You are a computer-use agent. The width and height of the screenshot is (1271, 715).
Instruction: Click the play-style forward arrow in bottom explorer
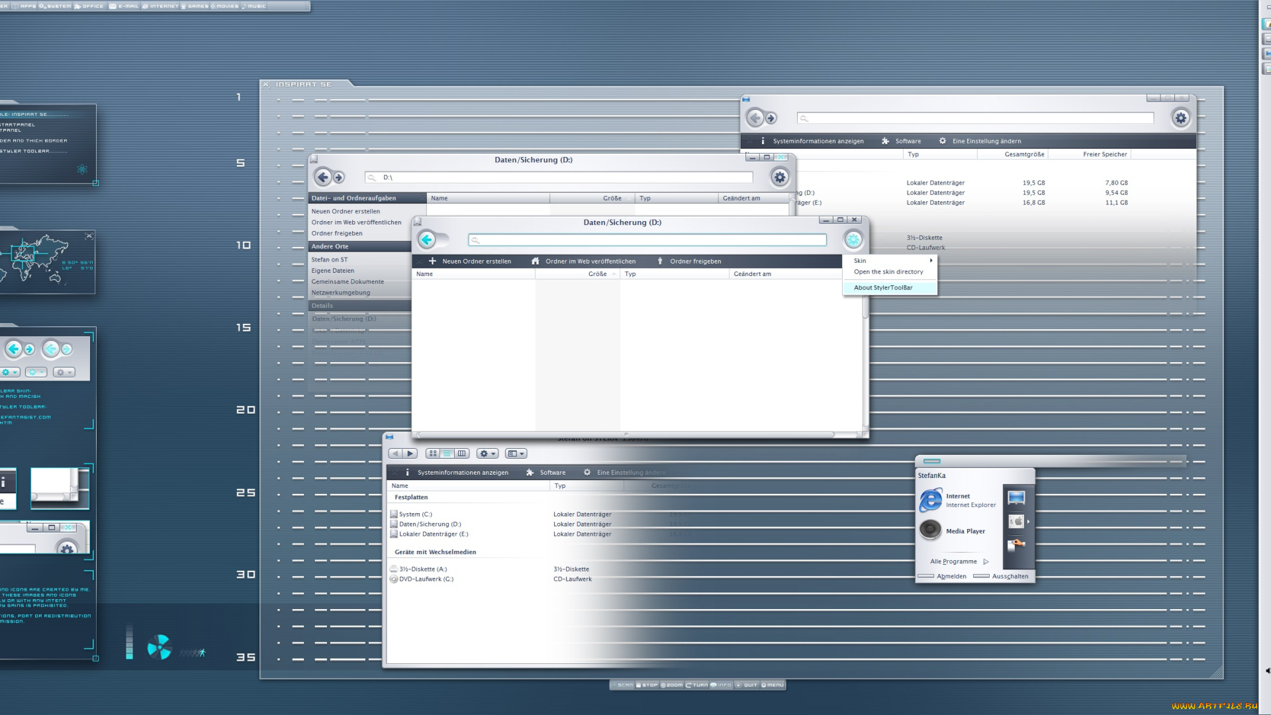point(410,453)
